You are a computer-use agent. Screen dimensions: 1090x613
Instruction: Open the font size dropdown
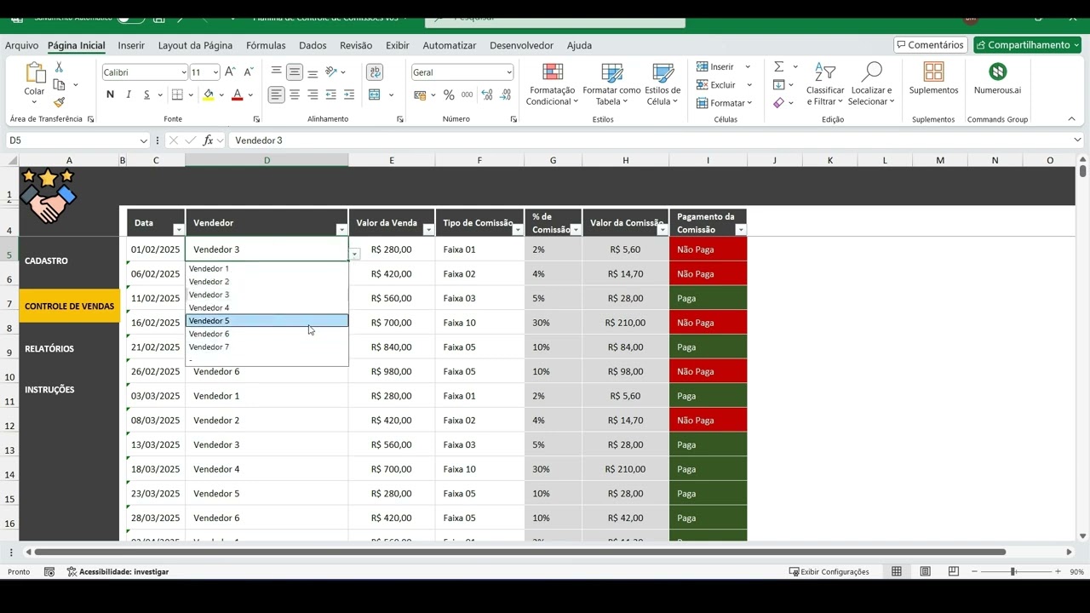click(x=215, y=72)
